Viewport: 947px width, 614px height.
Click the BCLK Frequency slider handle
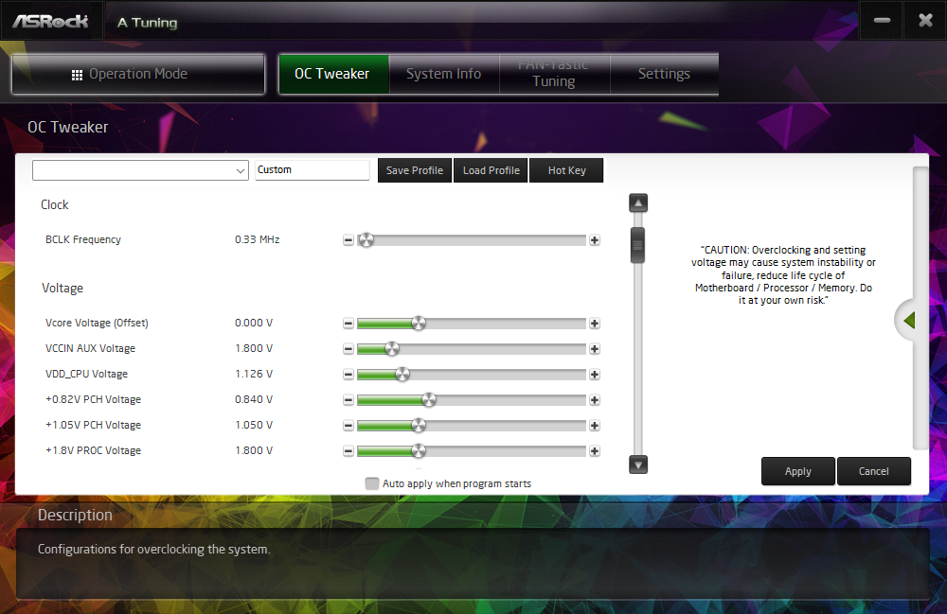click(x=366, y=240)
